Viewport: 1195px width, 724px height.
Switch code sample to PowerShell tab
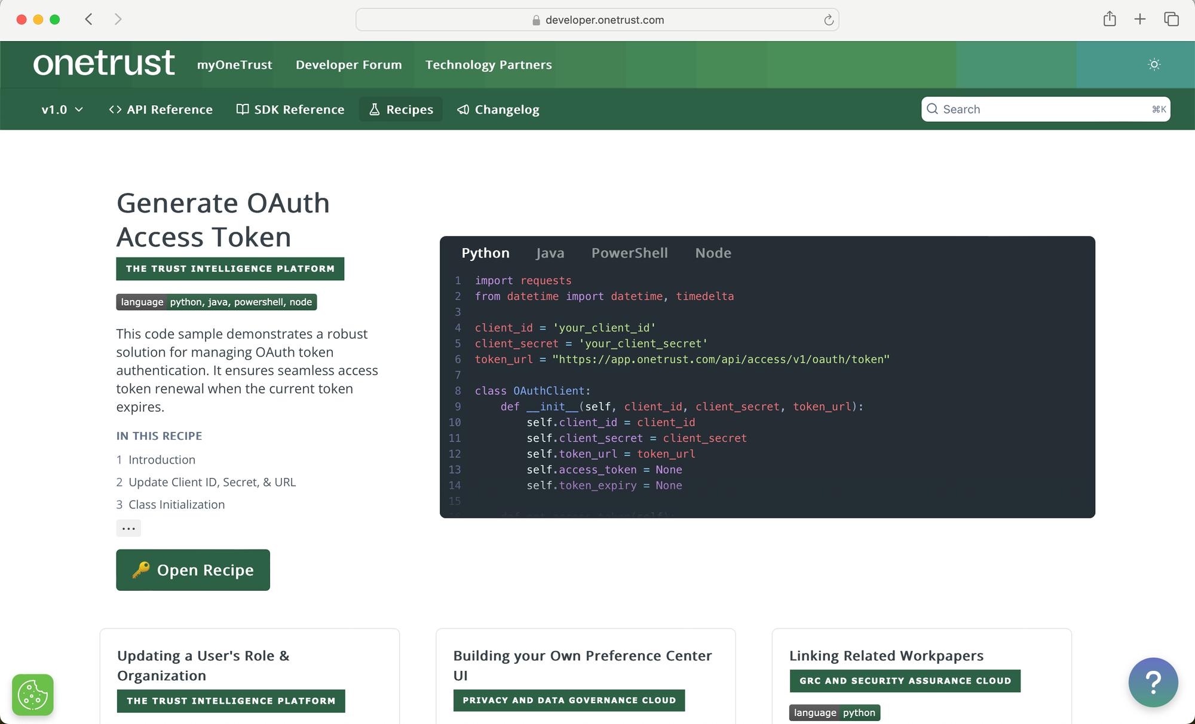click(629, 253)
